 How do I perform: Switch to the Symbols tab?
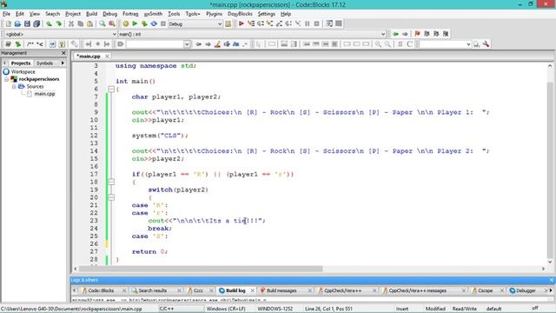44,63
